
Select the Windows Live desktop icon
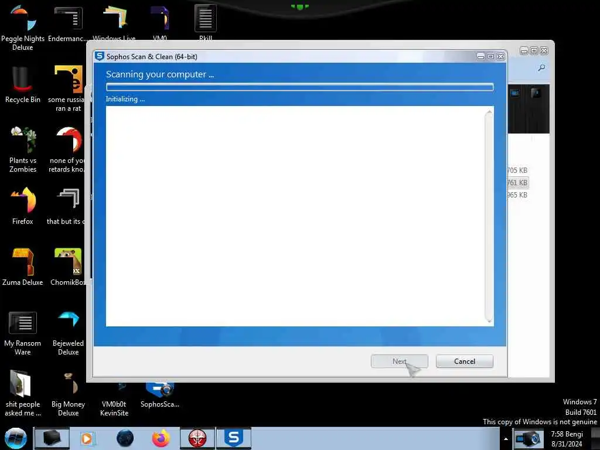pos(114,22)
